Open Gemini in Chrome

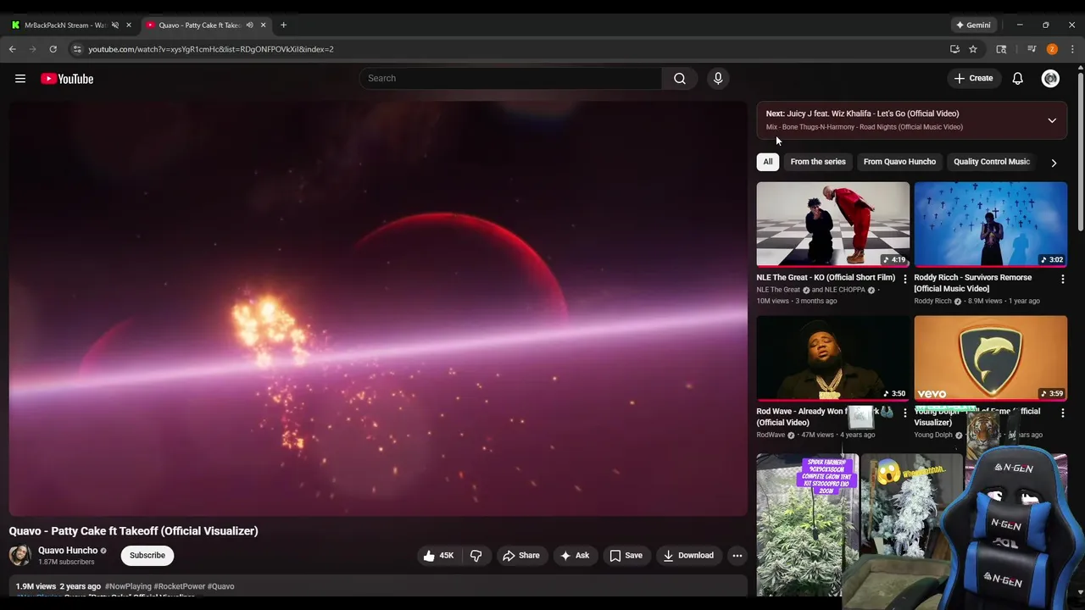point(973,25)
